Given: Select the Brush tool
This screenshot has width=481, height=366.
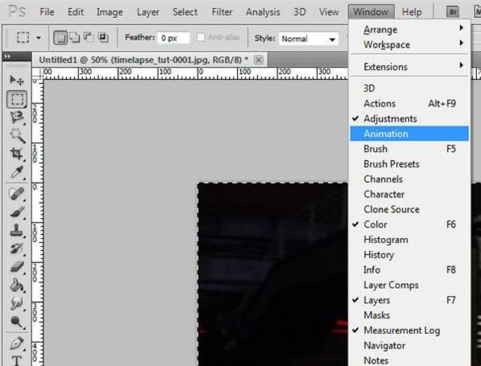Looking at the screenshot, I should 17,212.
